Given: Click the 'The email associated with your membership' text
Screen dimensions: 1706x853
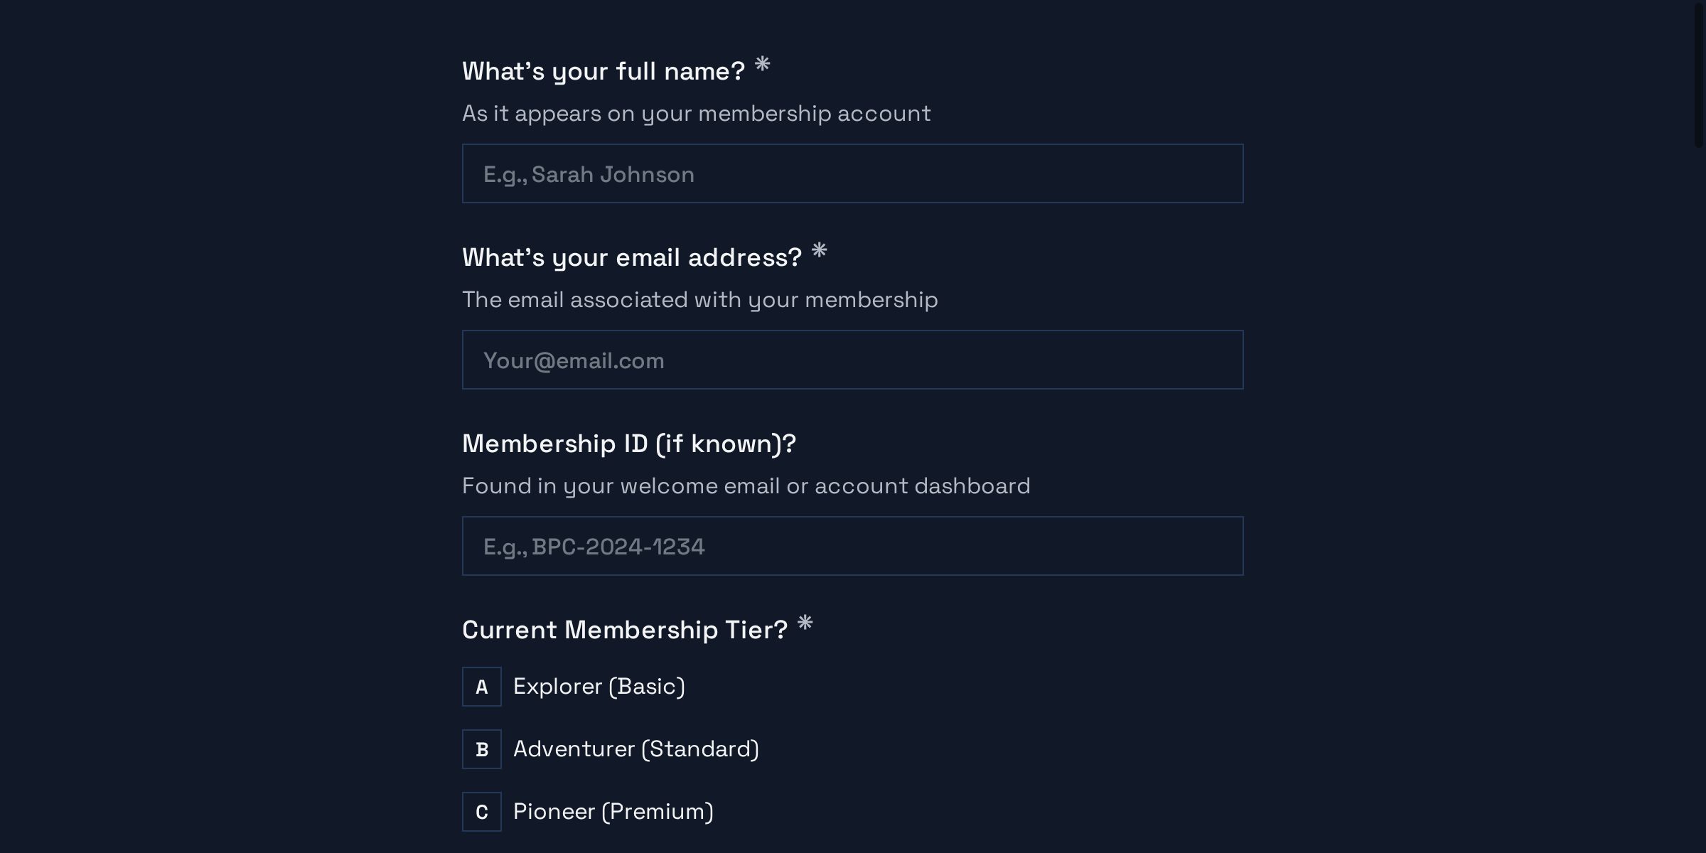Looking at the screenshot, I should 700,299.
